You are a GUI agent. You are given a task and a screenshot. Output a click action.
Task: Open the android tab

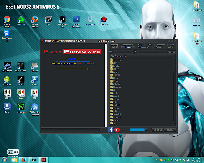pos(171,47)
